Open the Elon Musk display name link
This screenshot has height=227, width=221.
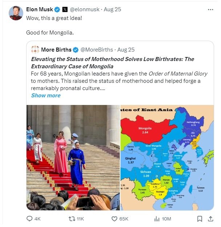click(40, 9)
